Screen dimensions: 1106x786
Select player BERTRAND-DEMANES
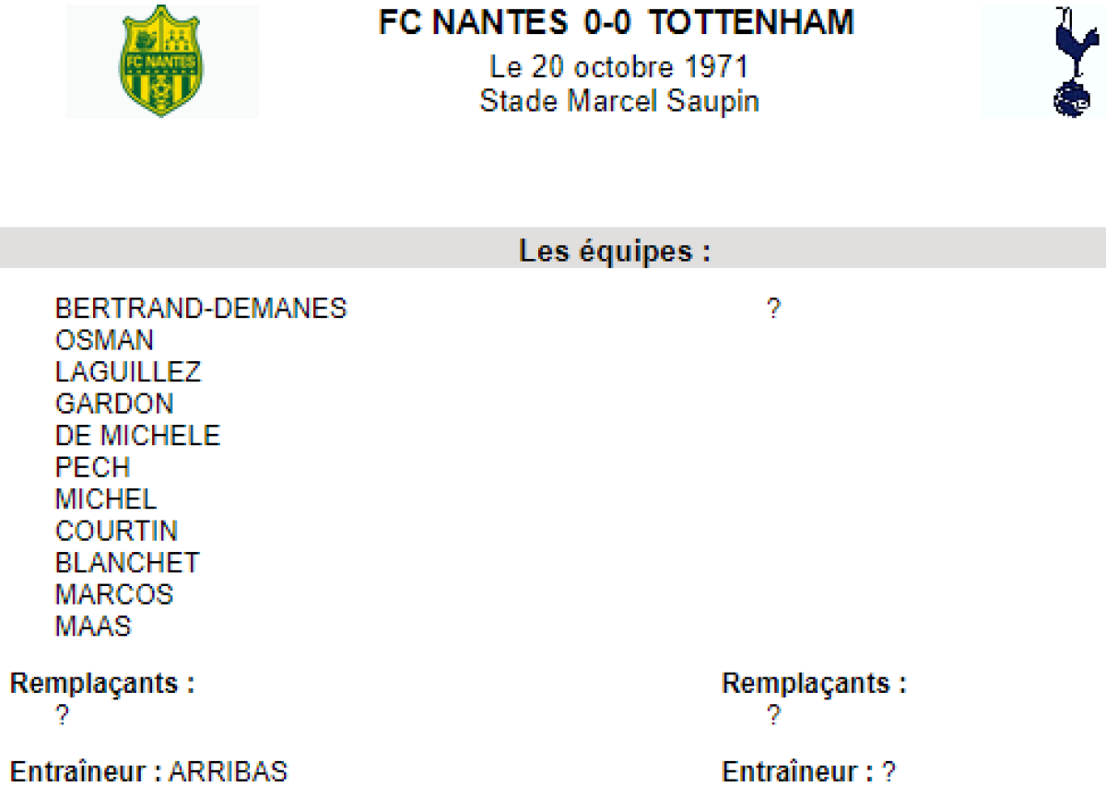[201, 309]
